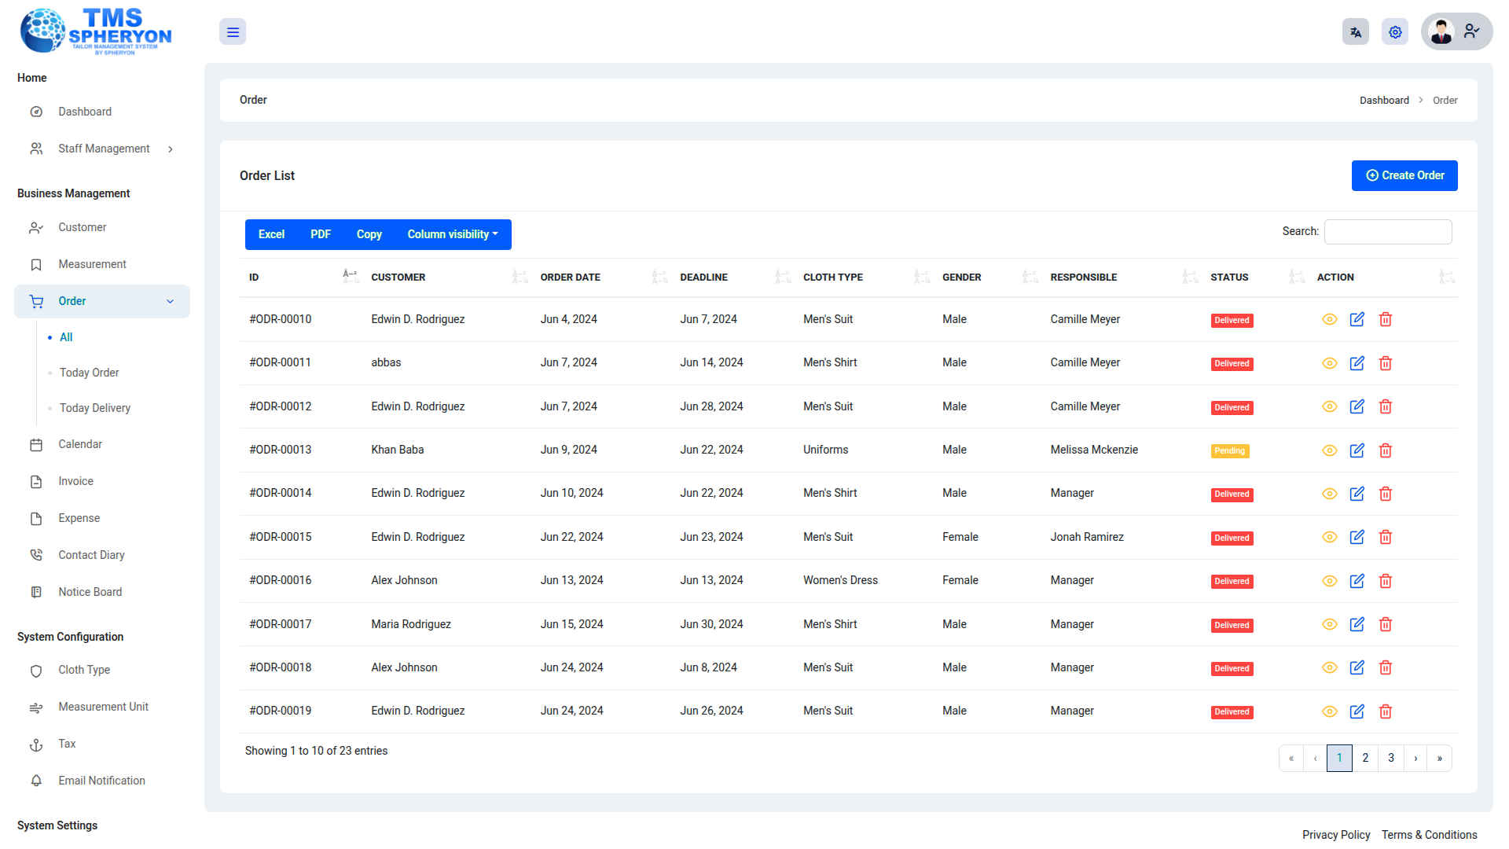Open Customer in the sidebar
Image resolution: width=1509 pixels, height=849 pixels.
click(102, 227)
